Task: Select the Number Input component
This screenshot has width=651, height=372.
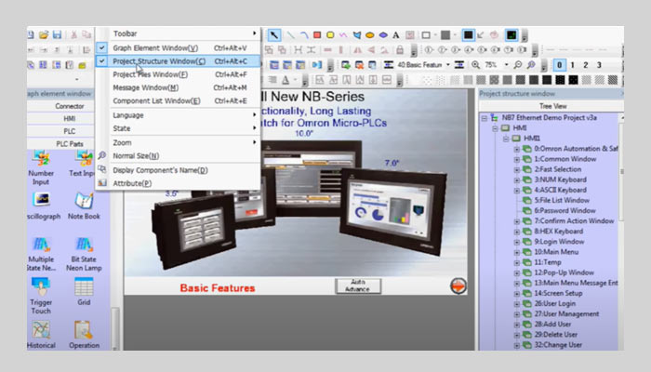Action: coord(41,168)
